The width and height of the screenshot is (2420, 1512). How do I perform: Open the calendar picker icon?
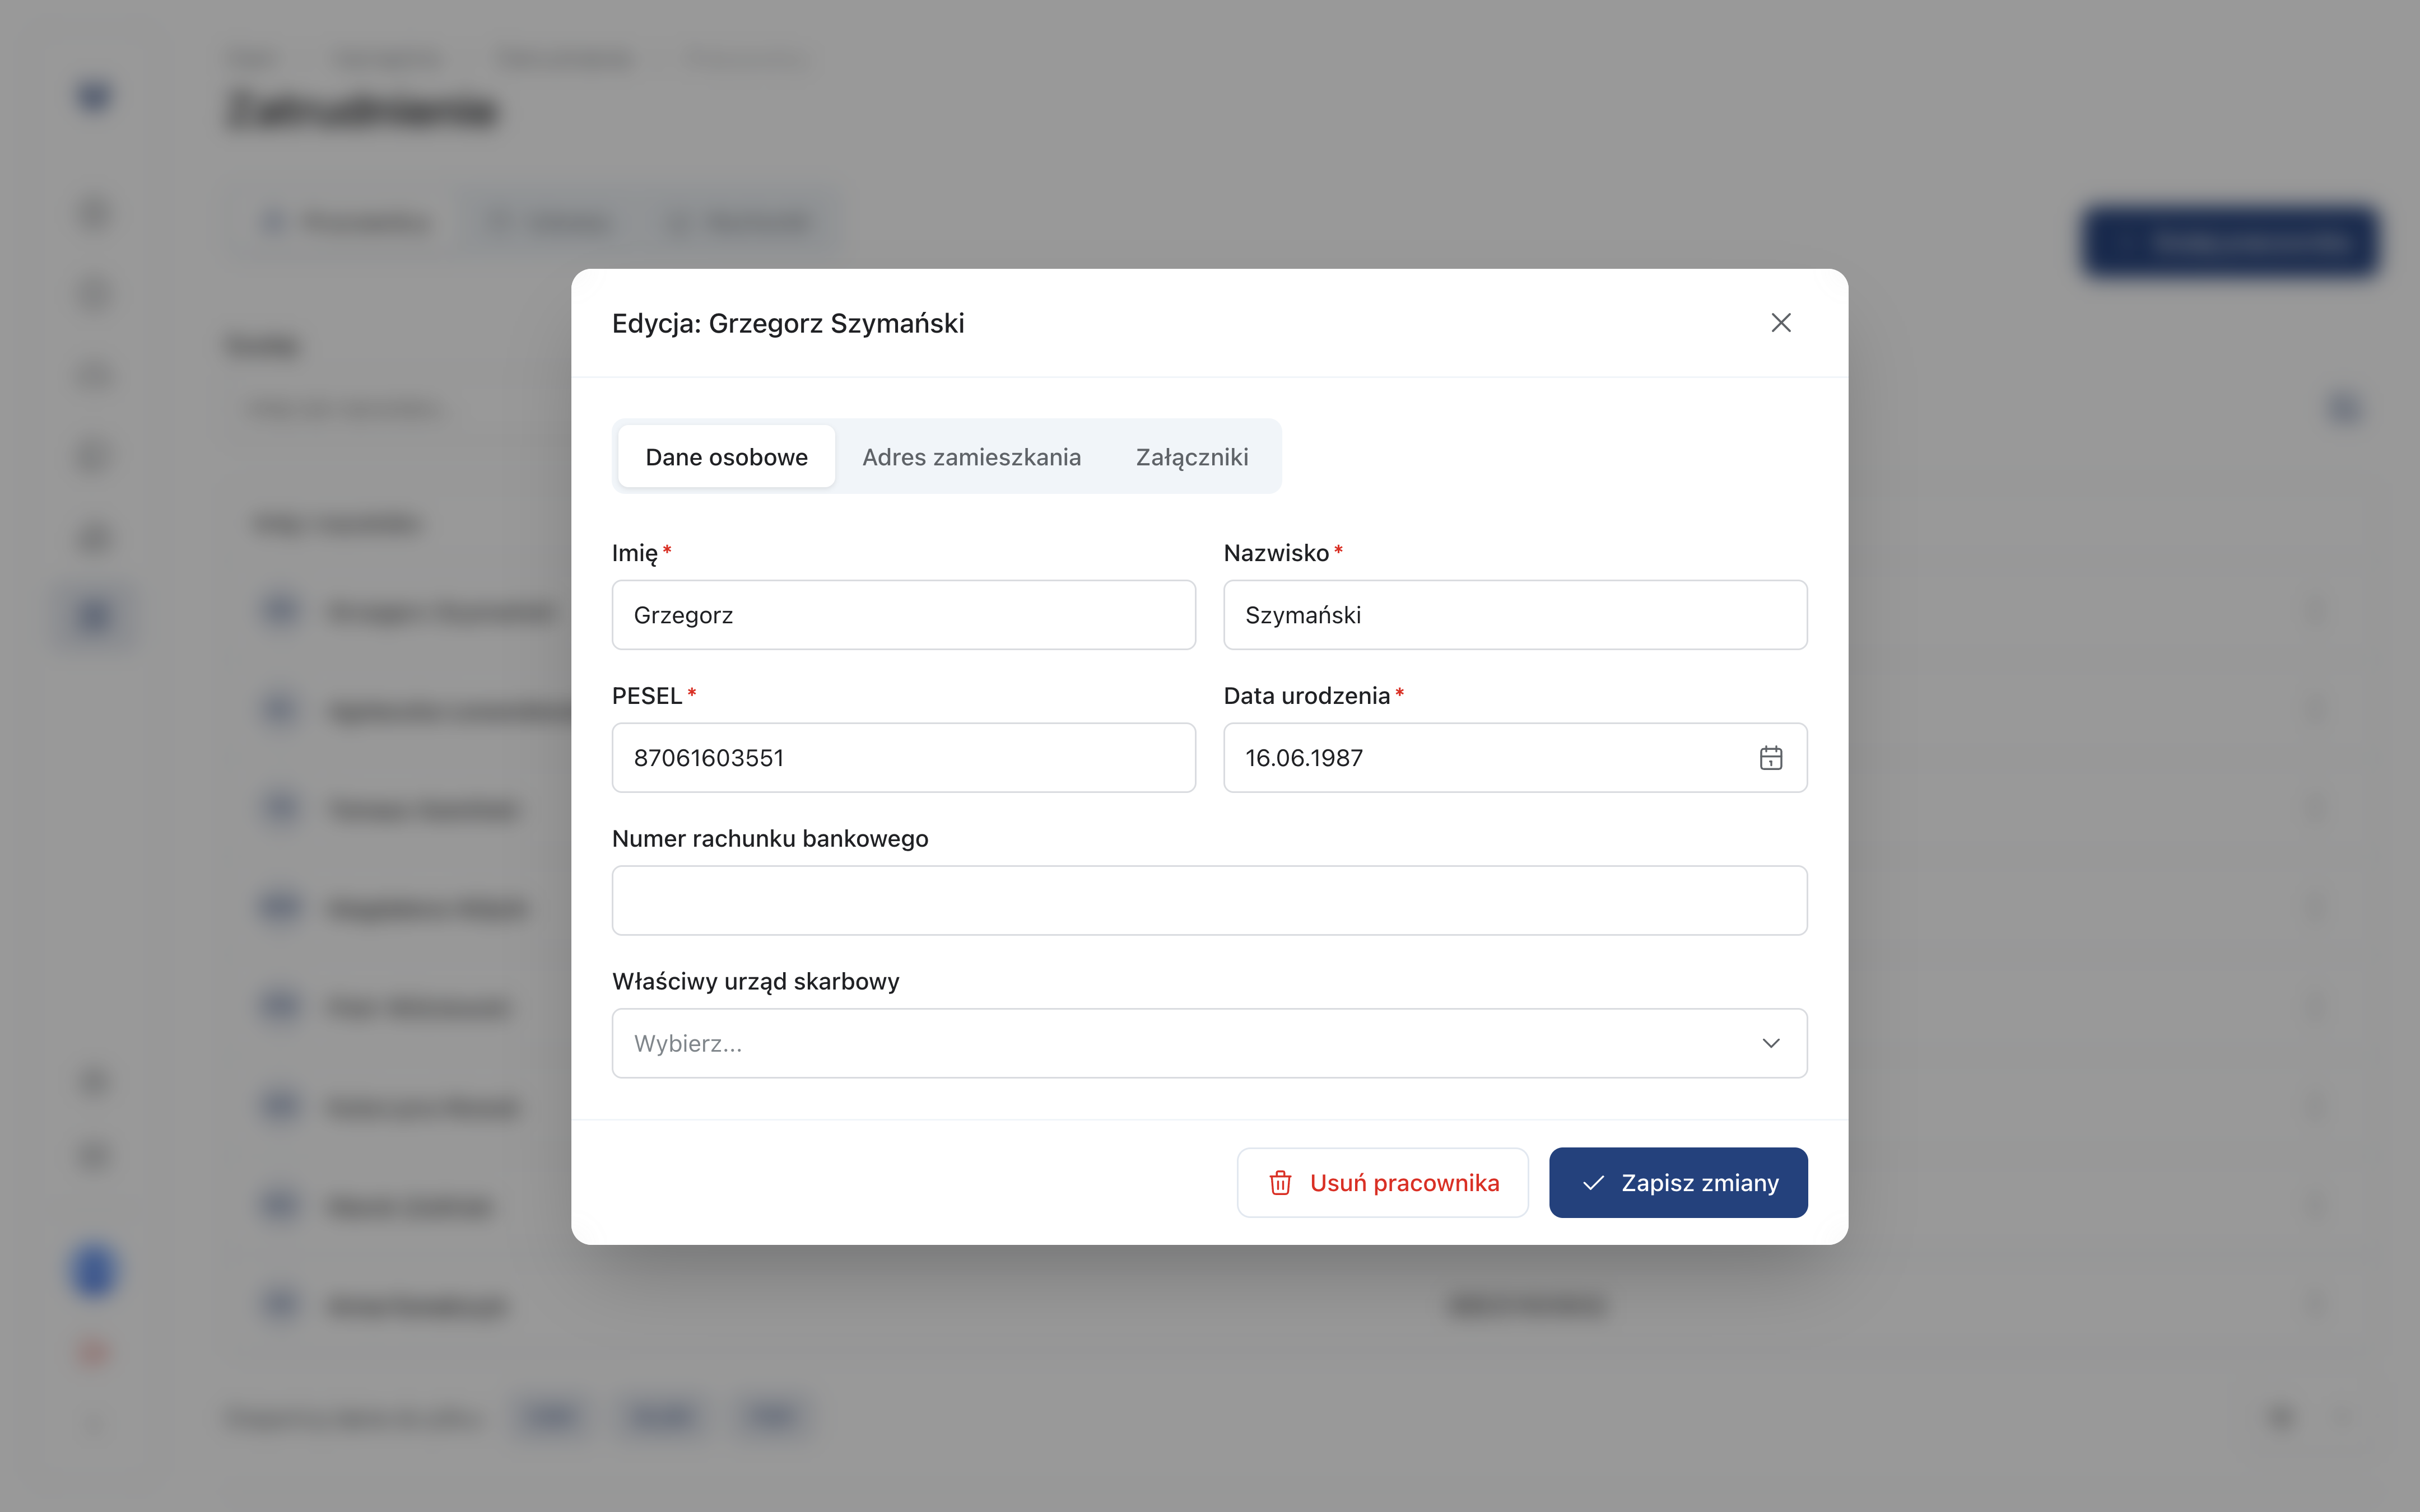1771,758
